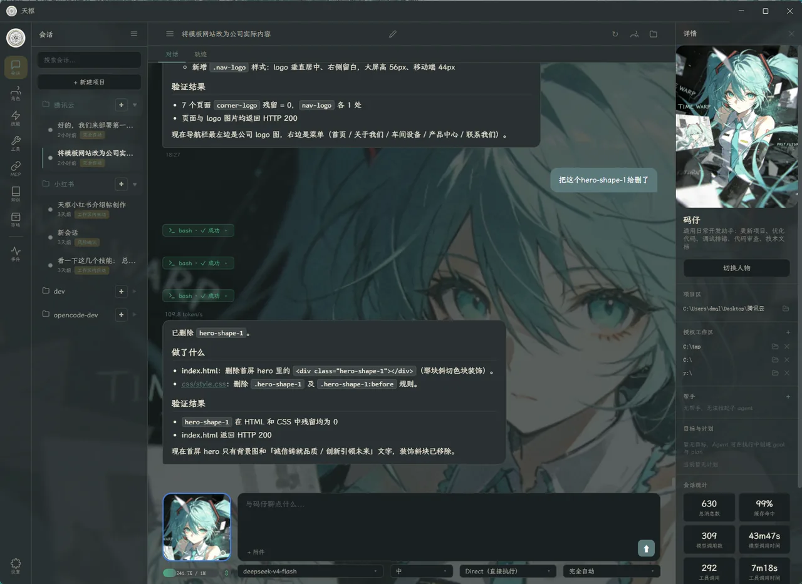Click the green arrows icon beside token usage
The height and width of the screenshot is (584, 802).
(x=226, y=573)
